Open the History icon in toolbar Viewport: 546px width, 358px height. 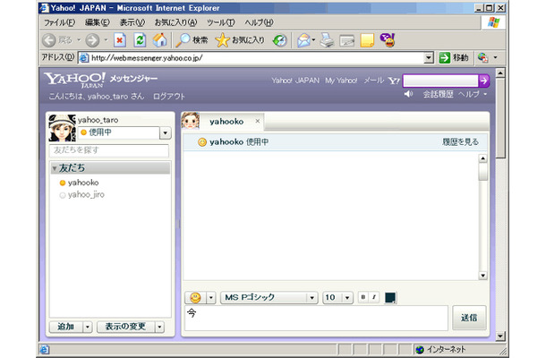click(x=279, y=40)
